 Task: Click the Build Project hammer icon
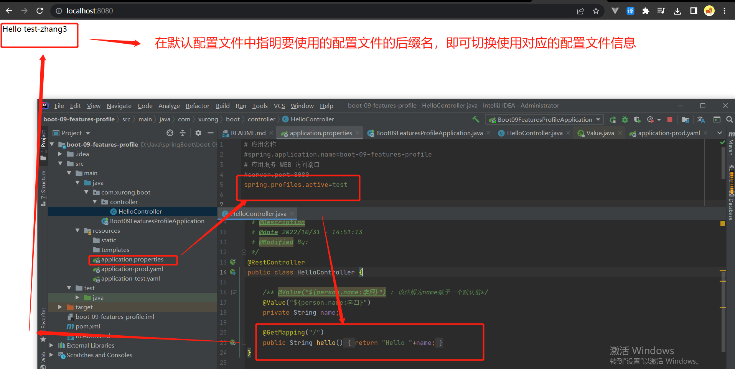476,119
